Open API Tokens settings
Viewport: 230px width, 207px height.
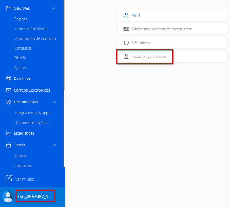[172, 43]
